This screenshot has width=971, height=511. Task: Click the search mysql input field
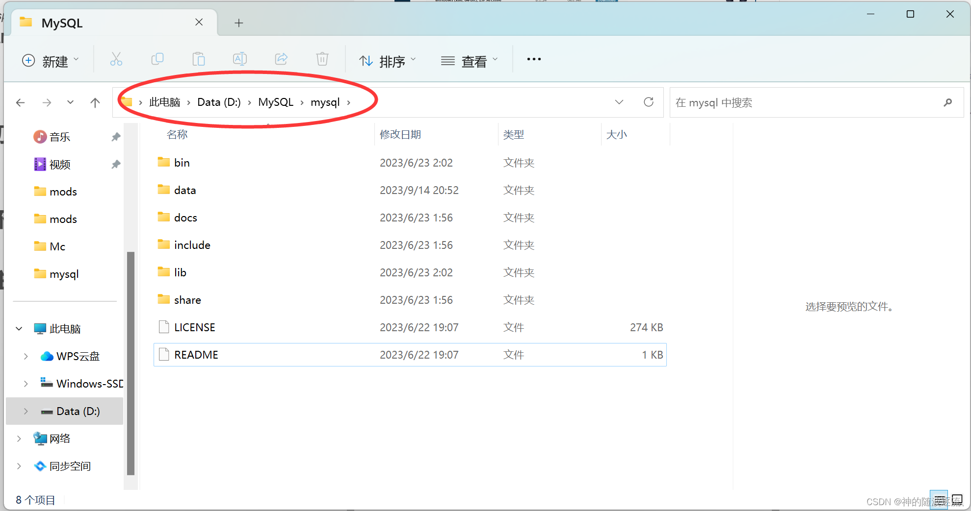click(x=805, y=102)
